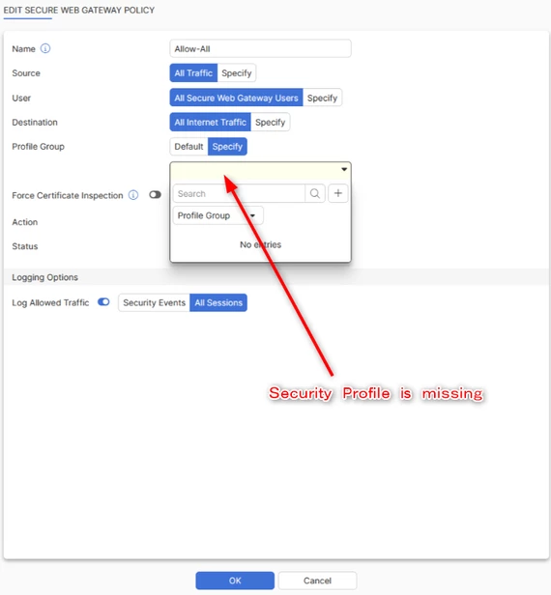Viewport: 551px width, 595px height.
Task: Click the Search field in dropdown
Action: 239,193
